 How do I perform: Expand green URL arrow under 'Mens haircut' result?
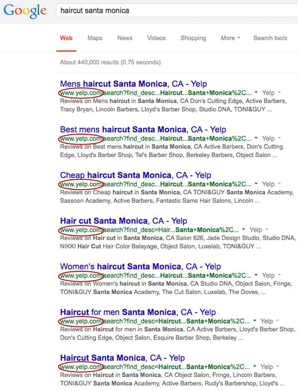(x=256, y=92)
